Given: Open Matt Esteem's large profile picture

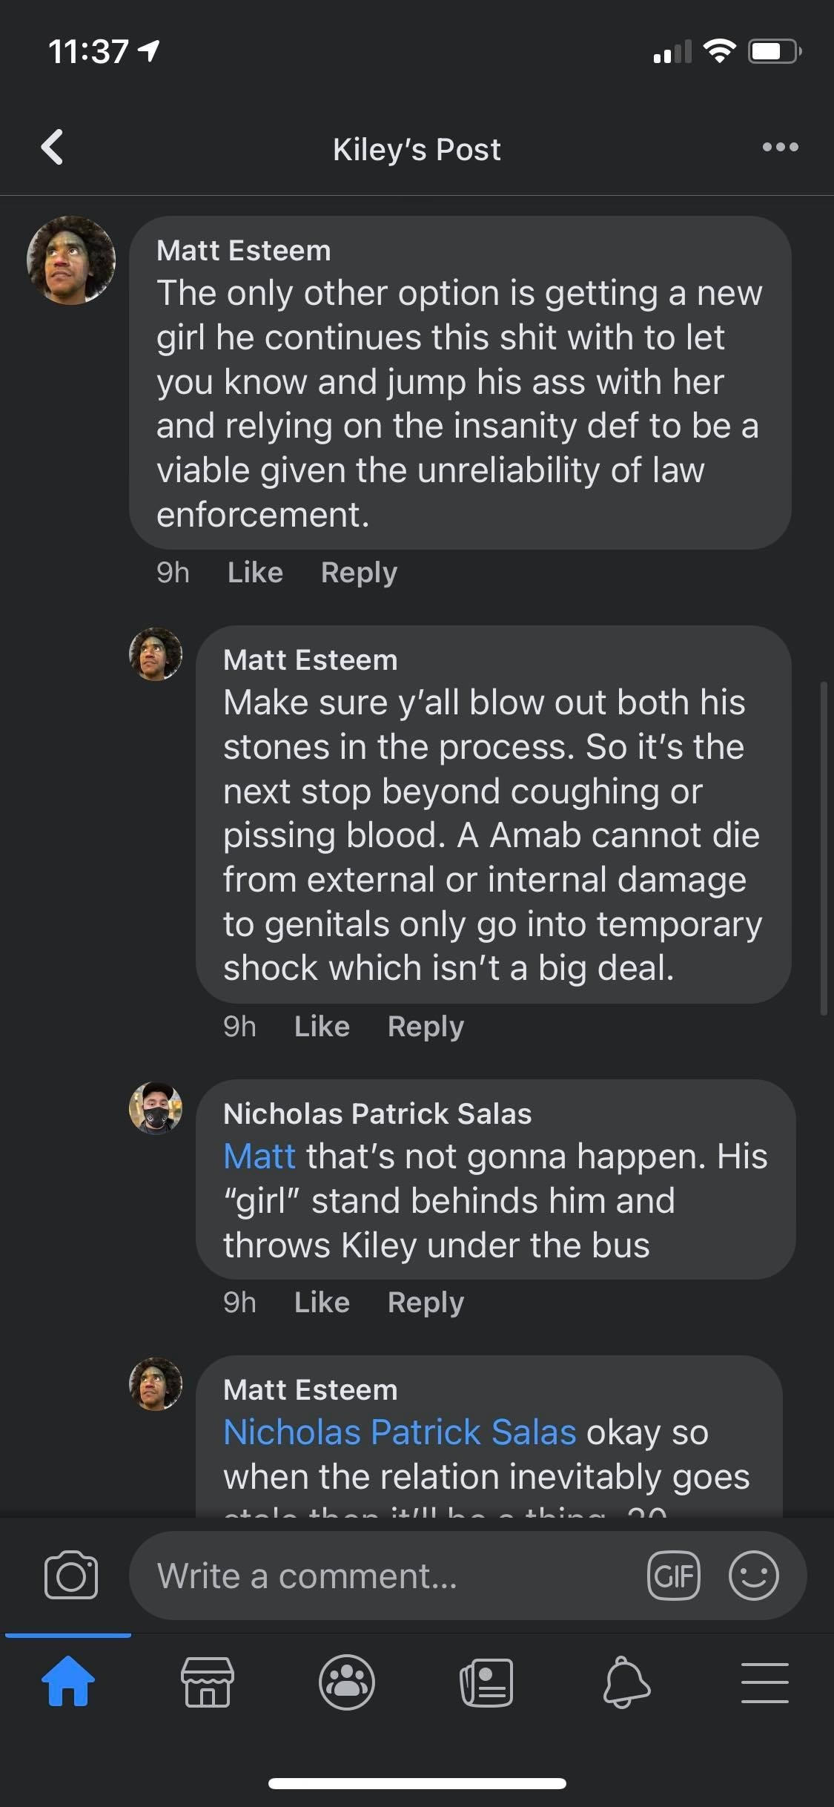Looking at the screenshot, I should click(71, 260).
